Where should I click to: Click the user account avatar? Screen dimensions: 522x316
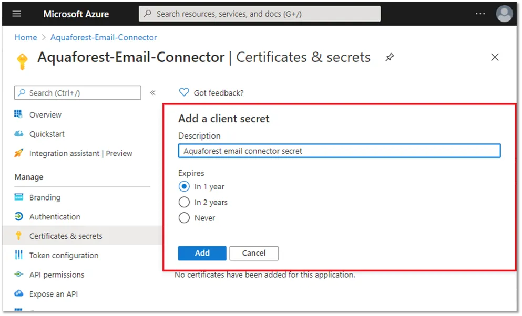[x=504, y=14]
